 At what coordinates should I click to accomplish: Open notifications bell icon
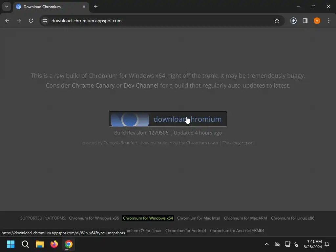[x=327, y=244]
